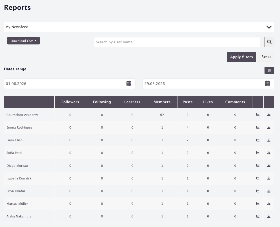Open the Download CSV dropdown
Screen dimensions: 280x227
pos(23,41)
